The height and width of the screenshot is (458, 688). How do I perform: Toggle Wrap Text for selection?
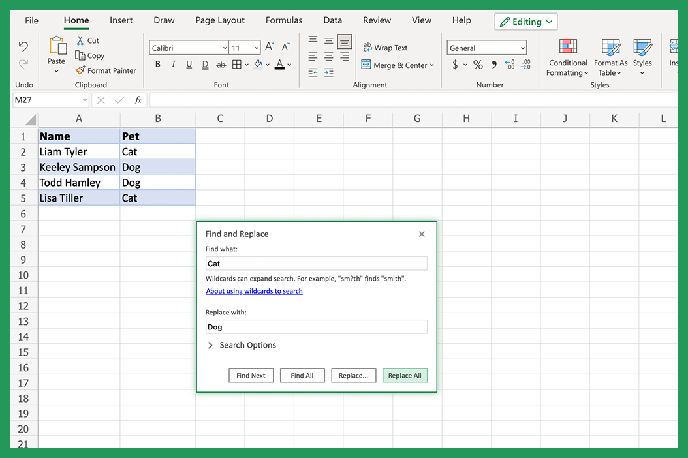pyautogui.click(x=385, y=47)
